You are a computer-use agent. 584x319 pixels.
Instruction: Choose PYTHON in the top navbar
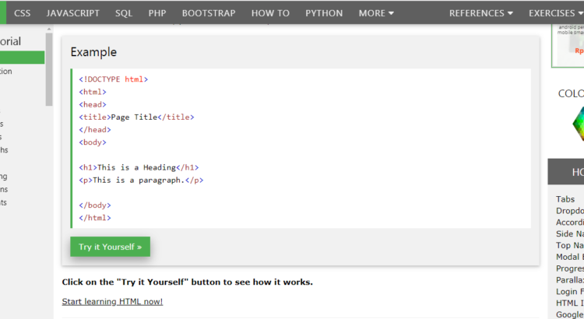click(x=324, y=13)
